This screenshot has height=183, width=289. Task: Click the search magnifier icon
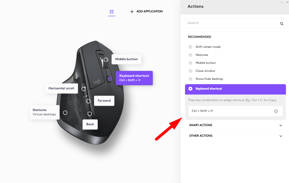[282, 23]
